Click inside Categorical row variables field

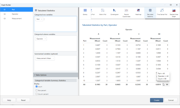point(56,24)
